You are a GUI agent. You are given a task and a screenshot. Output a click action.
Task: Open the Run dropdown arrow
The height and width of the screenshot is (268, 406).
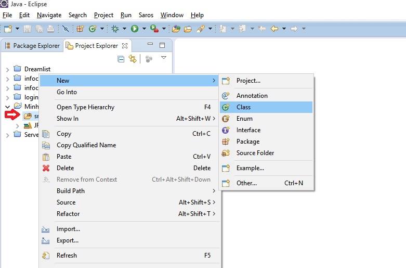(x=144, y=29)
